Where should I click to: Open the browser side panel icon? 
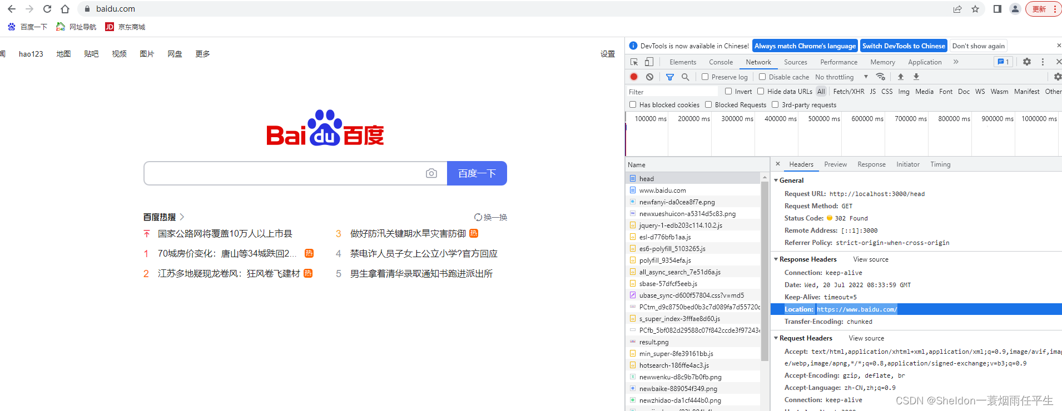pos(998,9)
